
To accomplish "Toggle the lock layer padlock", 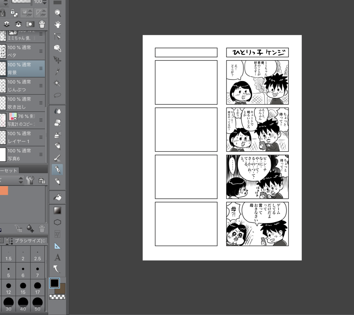I will (2, 13).
